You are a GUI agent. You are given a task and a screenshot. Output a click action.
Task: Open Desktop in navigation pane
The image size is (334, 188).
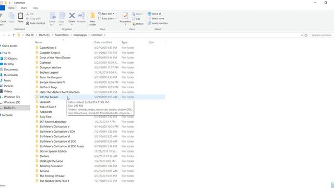click(x=9, y=64)
